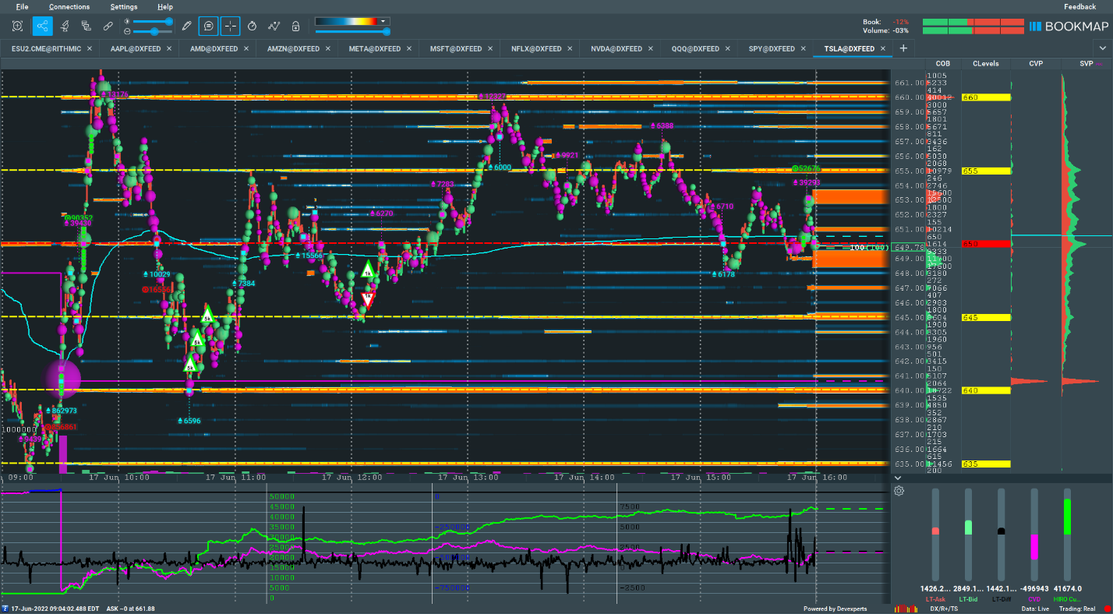Click the LT-Ask widget gauge
This screenshot has height=614, width=1113.
[935, 535]
